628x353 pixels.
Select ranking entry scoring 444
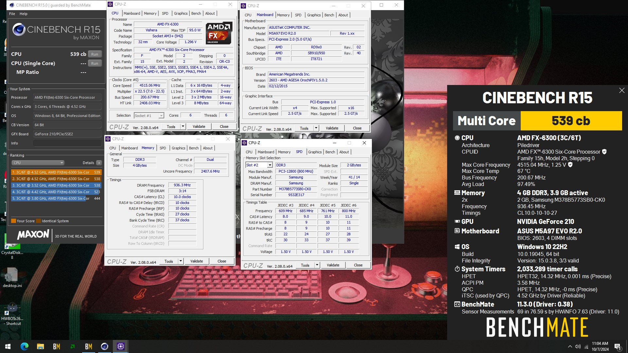[x=56, y=198]
